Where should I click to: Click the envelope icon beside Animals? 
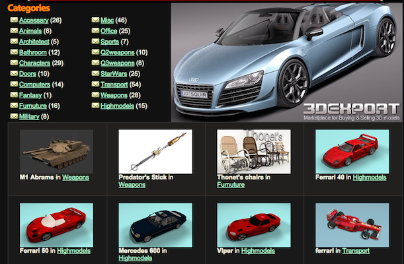click(14, 31)
